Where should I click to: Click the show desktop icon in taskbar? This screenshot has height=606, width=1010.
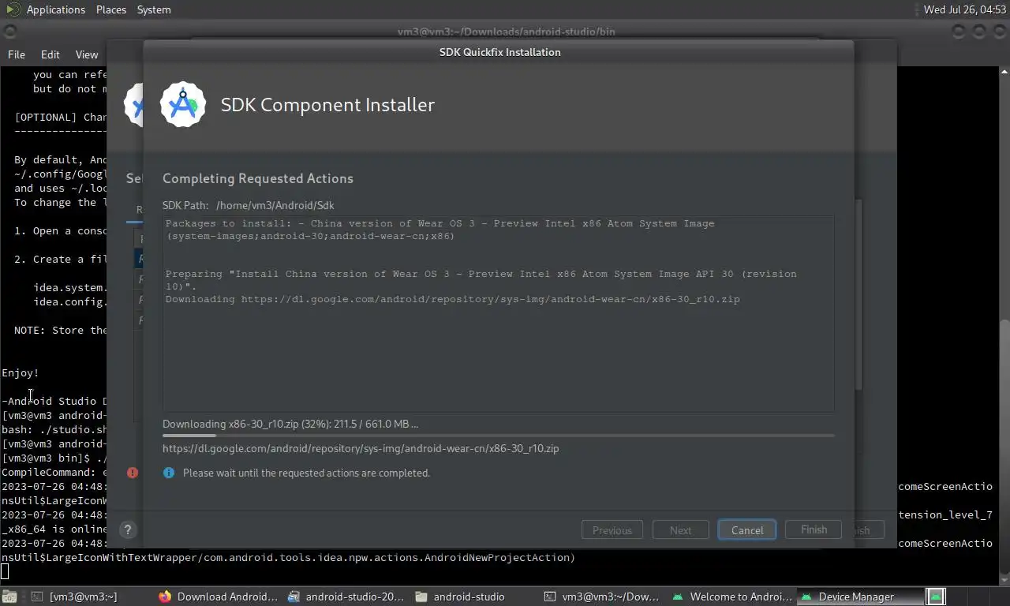click(x=10, y=597)
